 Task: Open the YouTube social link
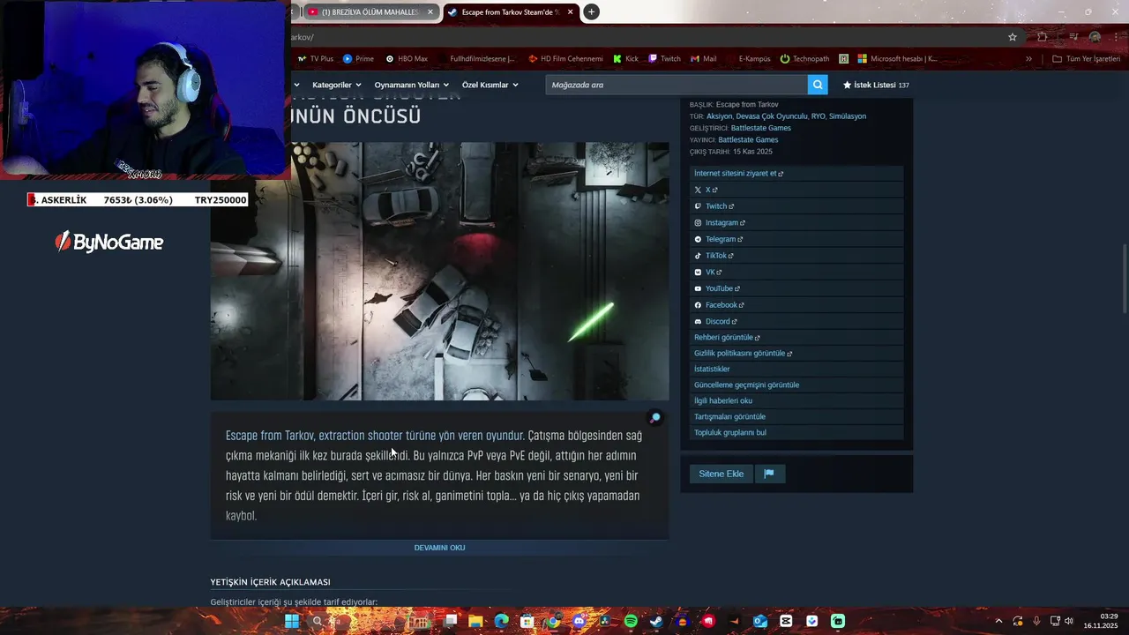click(796, 288)
